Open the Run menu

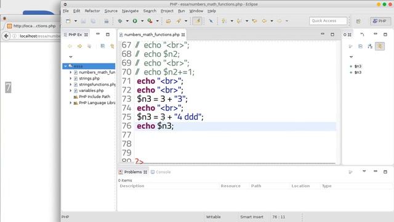181,11
